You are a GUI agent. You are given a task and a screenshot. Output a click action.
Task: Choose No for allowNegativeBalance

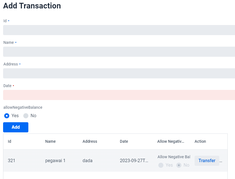26,116
